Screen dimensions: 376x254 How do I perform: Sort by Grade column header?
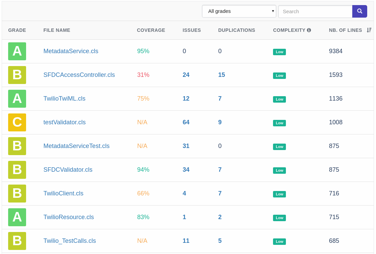click(x=17, y=30)
